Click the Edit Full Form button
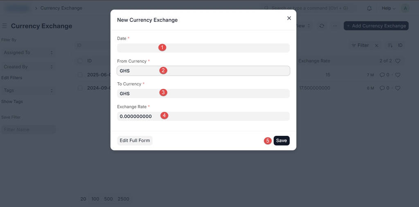 point(135,141)
